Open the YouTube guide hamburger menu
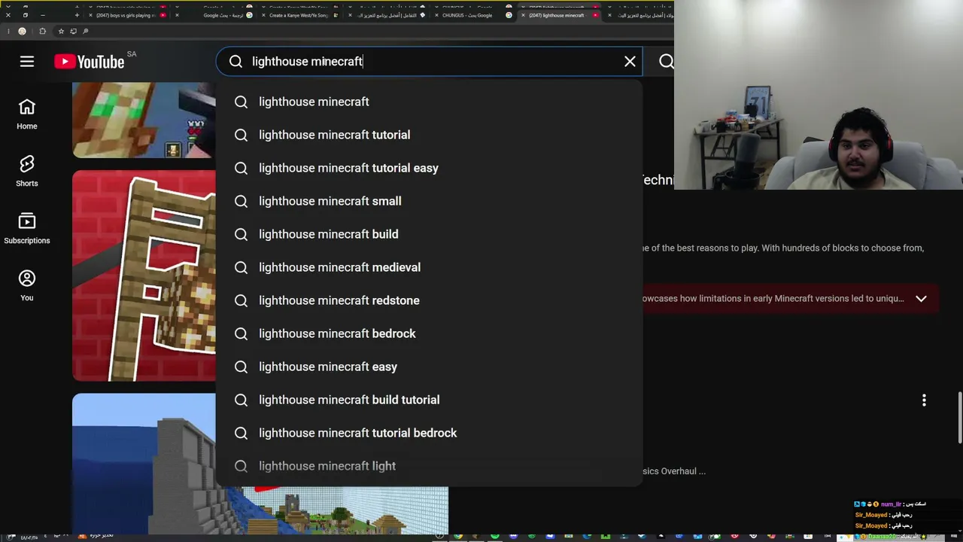The width and height of the screenshot is (963, 542). point(27,62)
